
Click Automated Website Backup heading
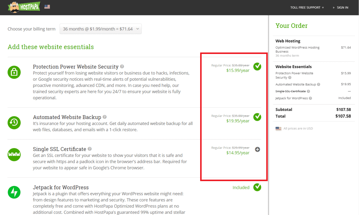click(67, 117)
